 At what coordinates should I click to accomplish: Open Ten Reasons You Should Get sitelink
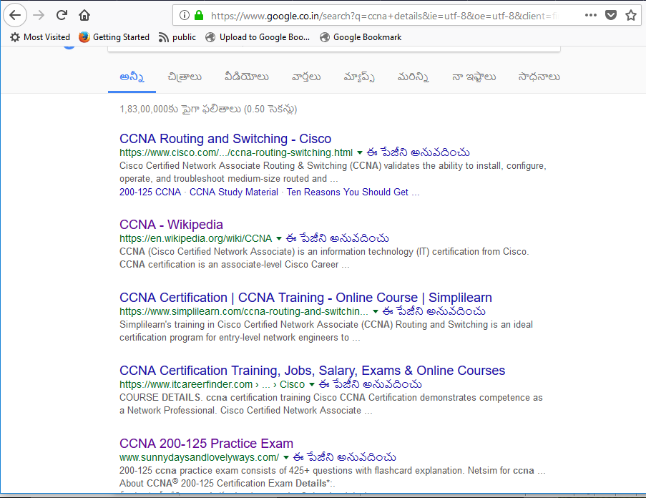click(x=353, y=192)
